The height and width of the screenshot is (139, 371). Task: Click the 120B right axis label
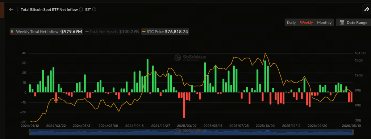tap(359, 75)
